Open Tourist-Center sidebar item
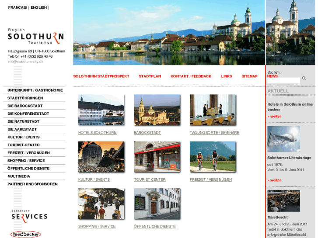Image resolution: width=318 pixels, height=238 pixels. (24, 145)
